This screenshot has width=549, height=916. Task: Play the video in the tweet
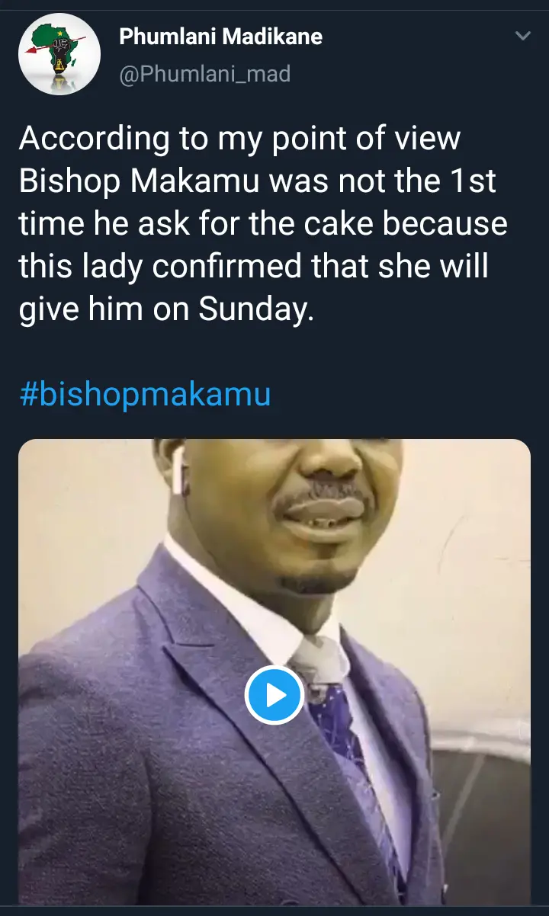[x=274, y=694]
